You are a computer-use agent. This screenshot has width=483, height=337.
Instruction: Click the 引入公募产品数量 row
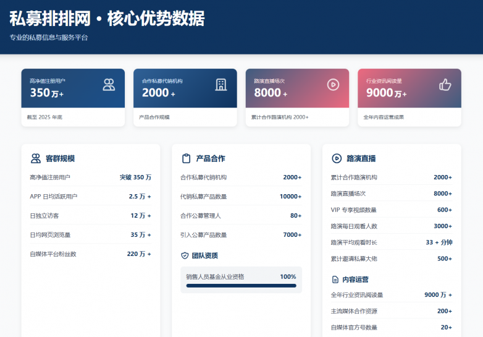241,235
